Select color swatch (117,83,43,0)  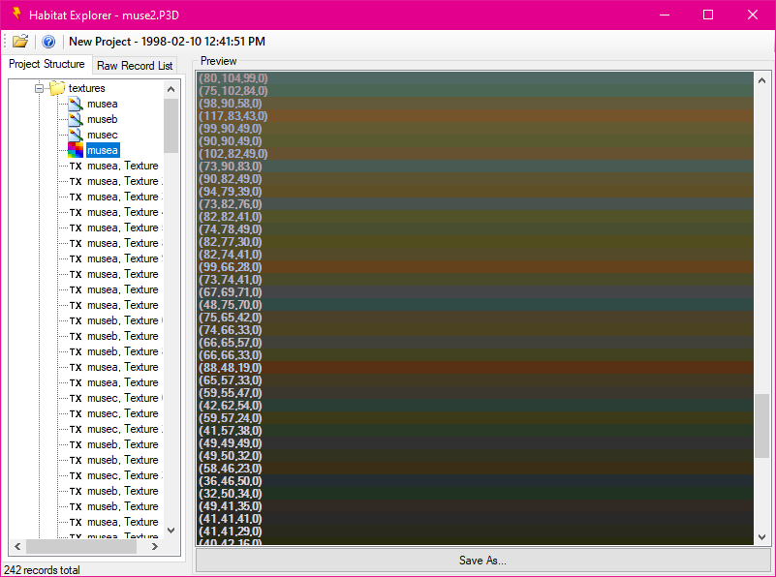(x=475, y=116)
